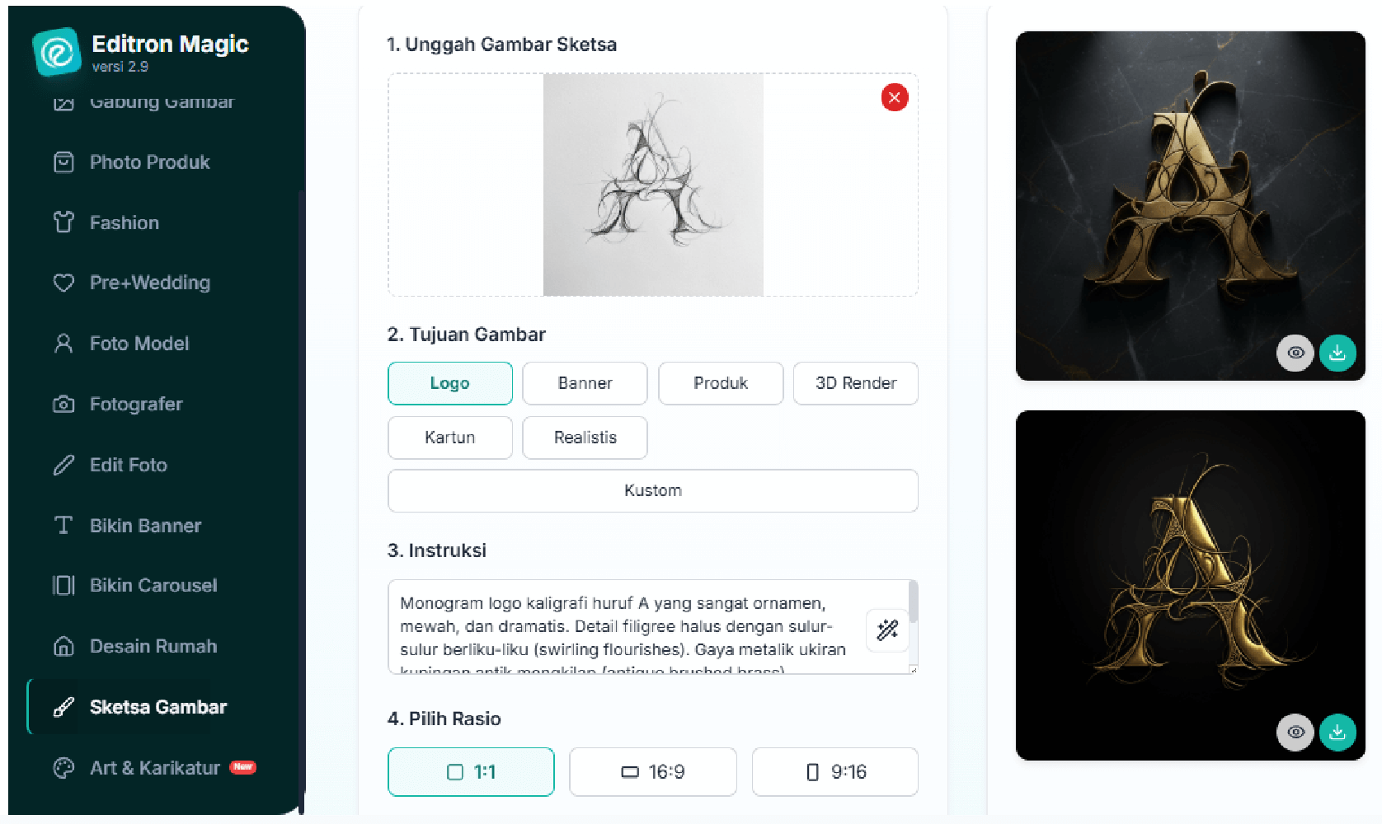The height and width of the screenshot is (824, 1382).
Task: Click the heart icon beside Pre+Wedding
Action: pos(63,283)
